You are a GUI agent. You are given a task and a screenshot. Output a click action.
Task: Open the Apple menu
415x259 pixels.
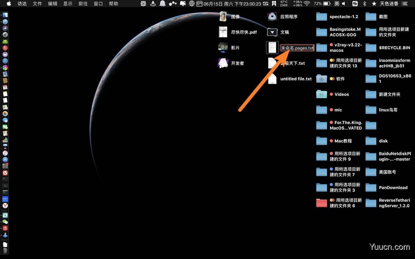9,3
